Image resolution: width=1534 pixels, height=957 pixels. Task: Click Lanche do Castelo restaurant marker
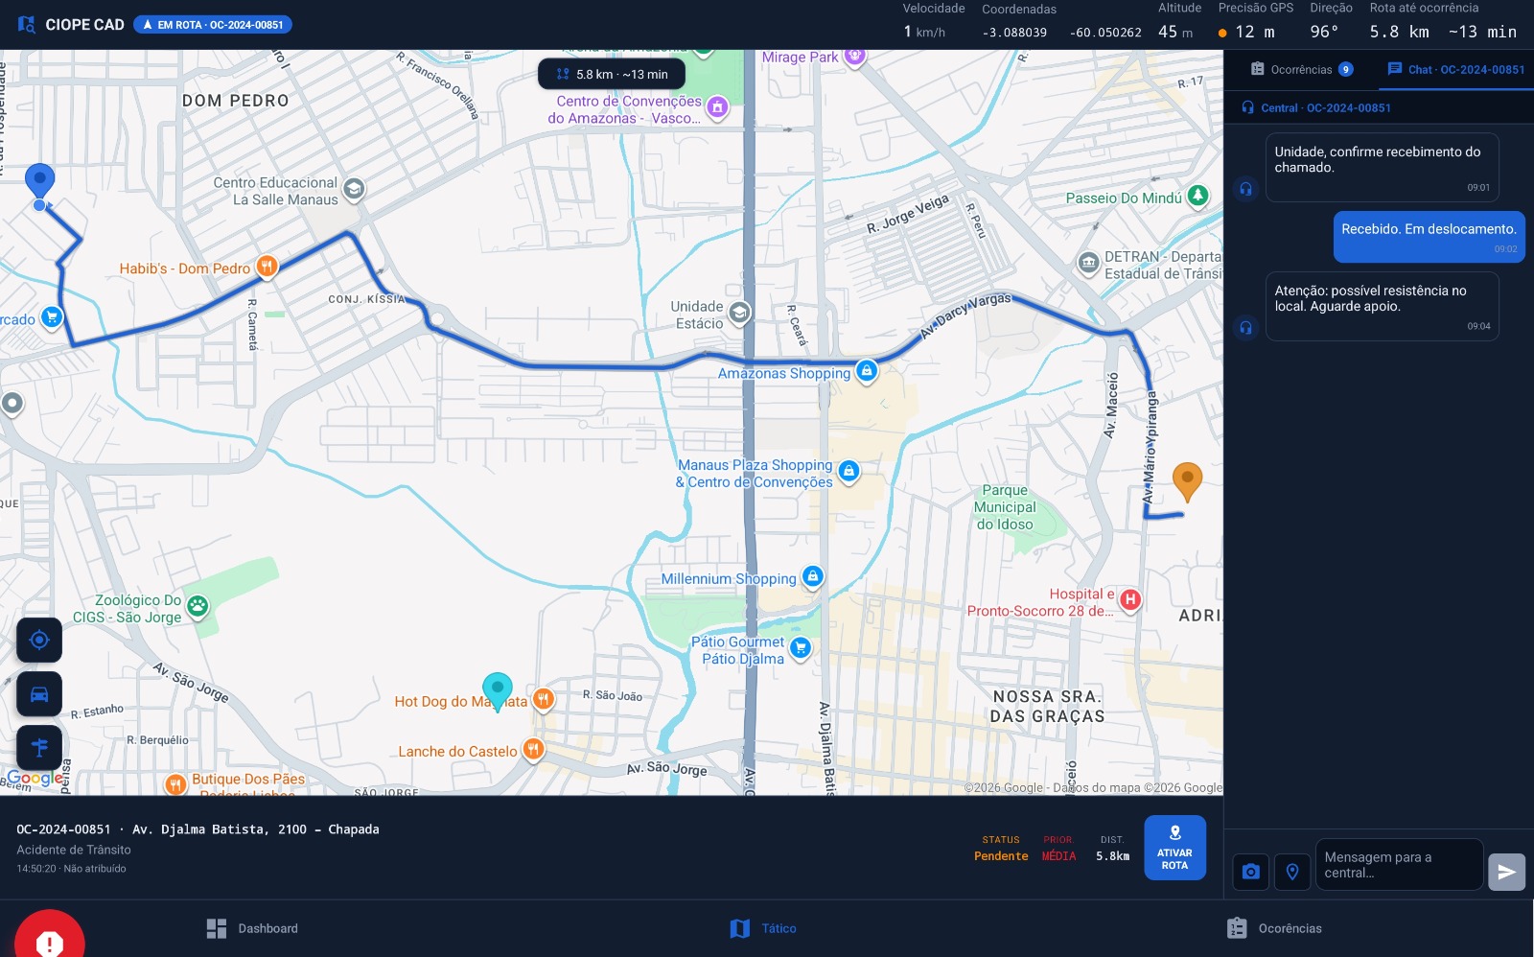[533, 749]
